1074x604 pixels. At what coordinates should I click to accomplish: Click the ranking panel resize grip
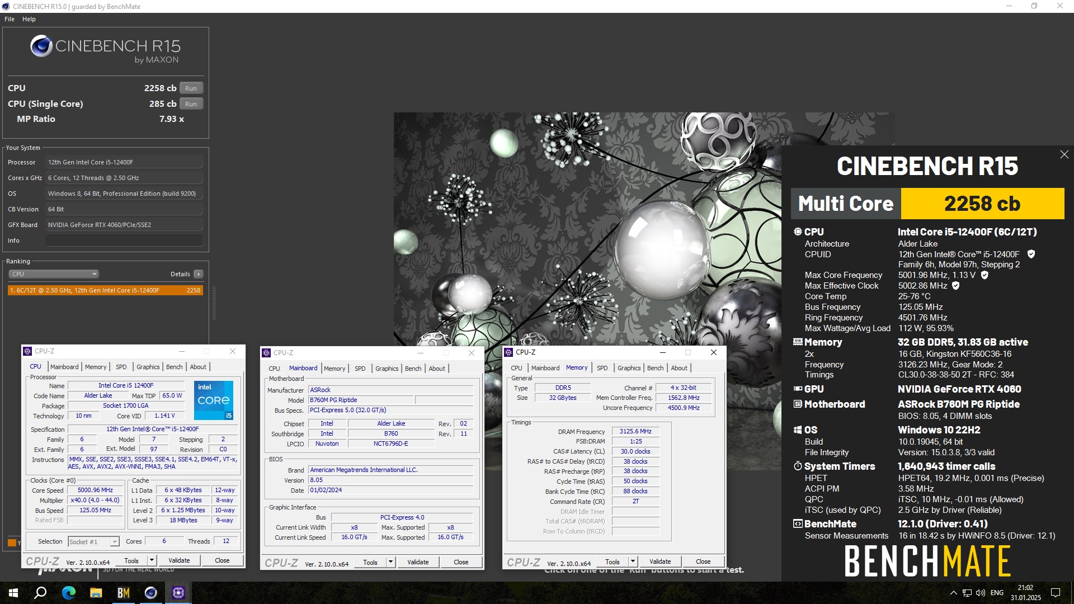[x=214, y=303]
